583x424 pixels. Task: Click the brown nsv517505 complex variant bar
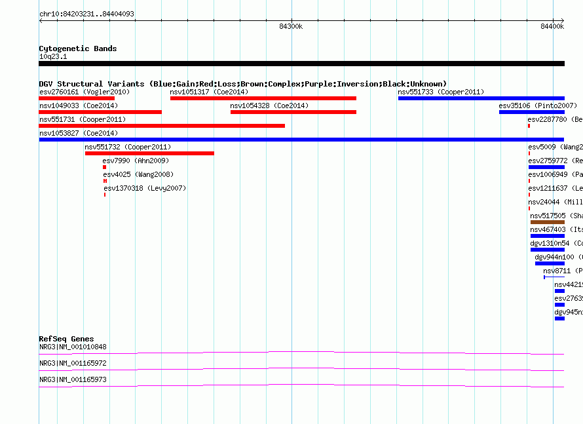point(548,222)
